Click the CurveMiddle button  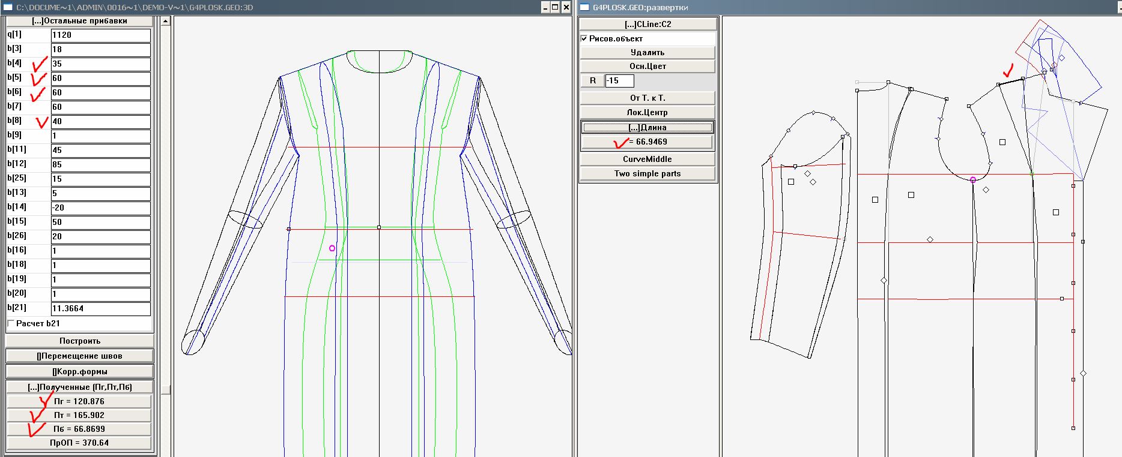click(x=647, y=159)
